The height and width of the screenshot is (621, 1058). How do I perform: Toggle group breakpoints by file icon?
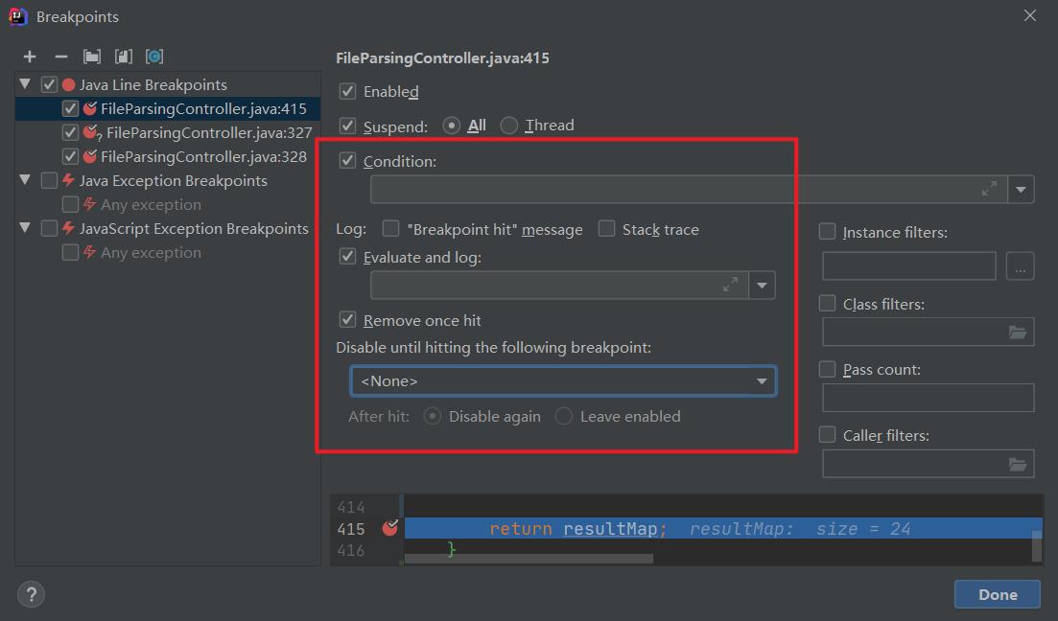pyautogui.click(x=123, y=57)
